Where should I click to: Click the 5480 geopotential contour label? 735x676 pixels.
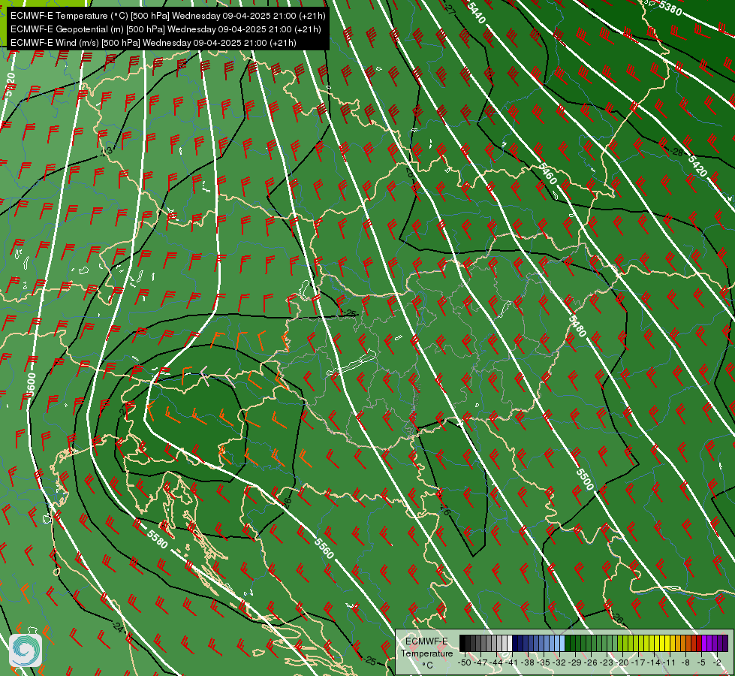577,325
